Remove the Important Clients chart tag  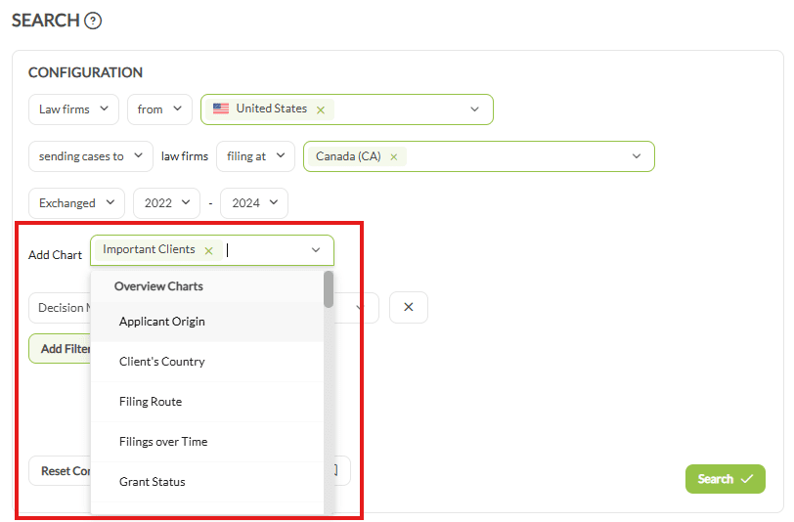click(x=208, y=250)
